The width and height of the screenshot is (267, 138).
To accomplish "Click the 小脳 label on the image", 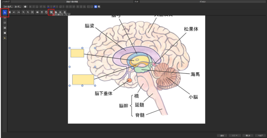I will [193, 97].
